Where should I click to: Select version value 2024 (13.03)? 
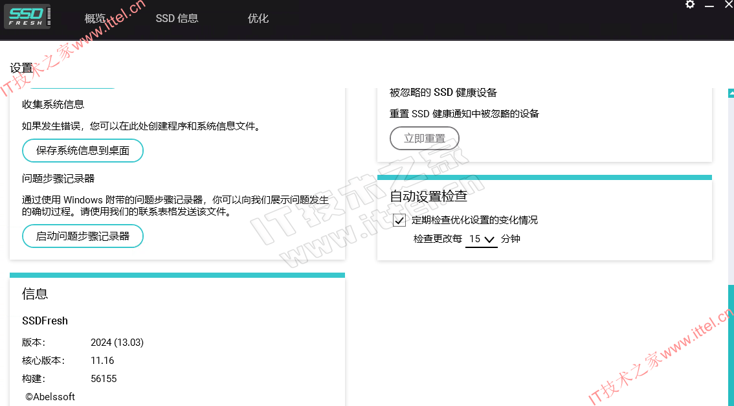click(117, 343)
